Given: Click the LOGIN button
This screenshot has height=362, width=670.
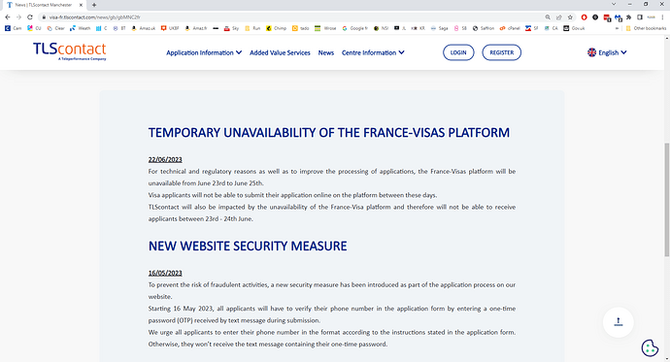Looking at the screenshot, I should 458,52.
